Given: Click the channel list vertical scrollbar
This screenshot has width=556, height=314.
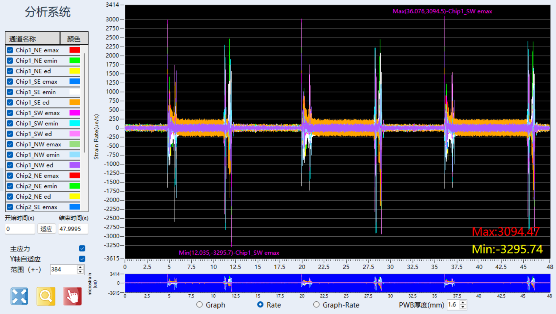Looking at the screenshot, I should point(84,103).
